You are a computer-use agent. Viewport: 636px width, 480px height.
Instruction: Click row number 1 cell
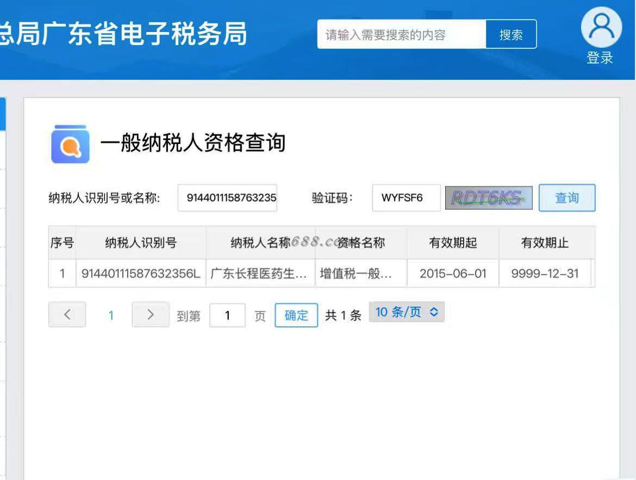(62, 273)
